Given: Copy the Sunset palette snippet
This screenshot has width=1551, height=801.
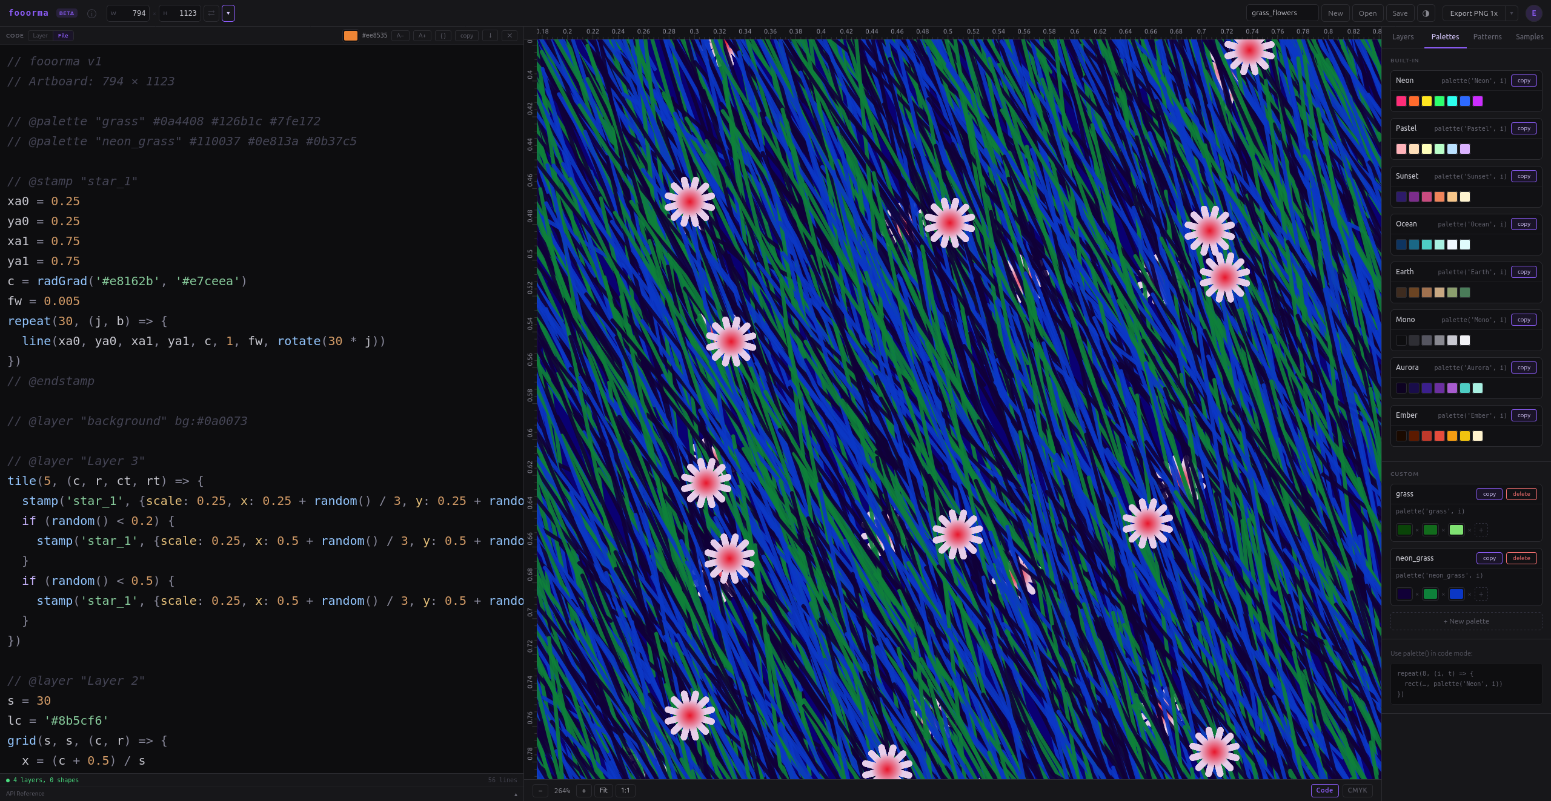Looking at the screenshot, I should point(1524,176).
